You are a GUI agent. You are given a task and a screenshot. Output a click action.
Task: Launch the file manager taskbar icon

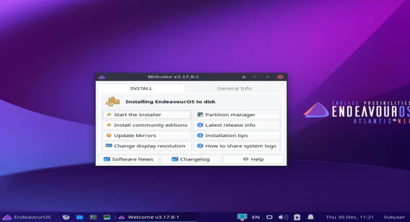click(x=79, y=217)
